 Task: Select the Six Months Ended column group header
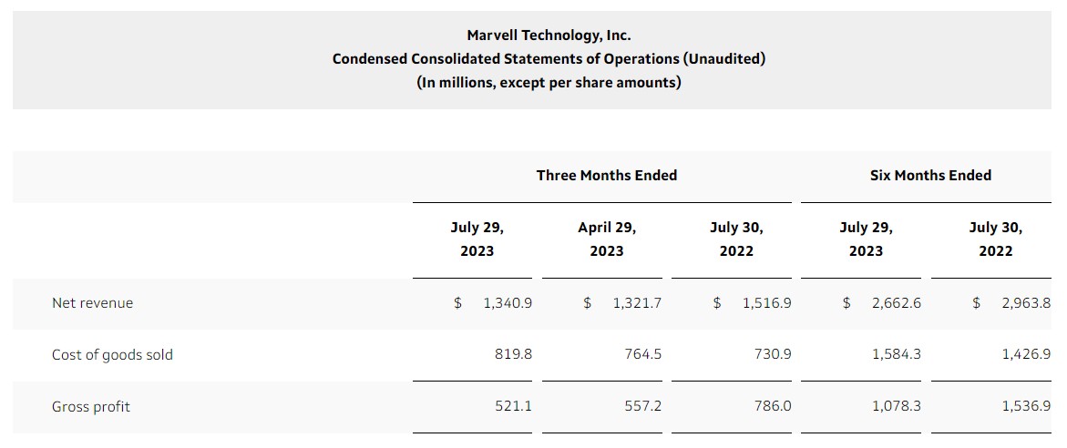pyautogui.click(x=930, y=176)
